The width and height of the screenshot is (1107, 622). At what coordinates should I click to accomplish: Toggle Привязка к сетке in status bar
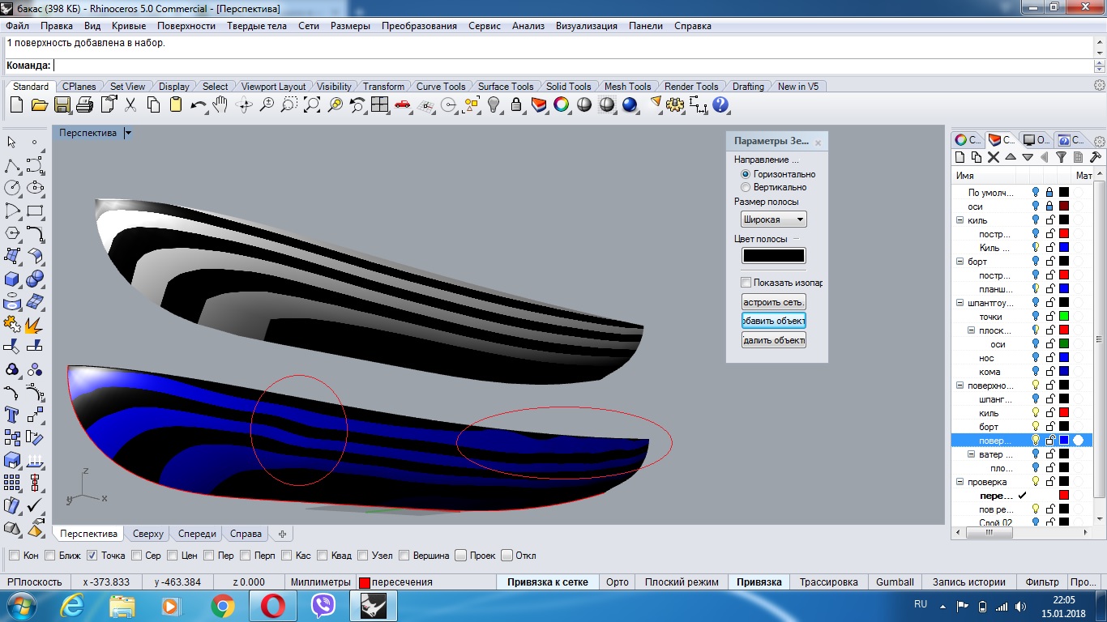click(x=548, y=582)
